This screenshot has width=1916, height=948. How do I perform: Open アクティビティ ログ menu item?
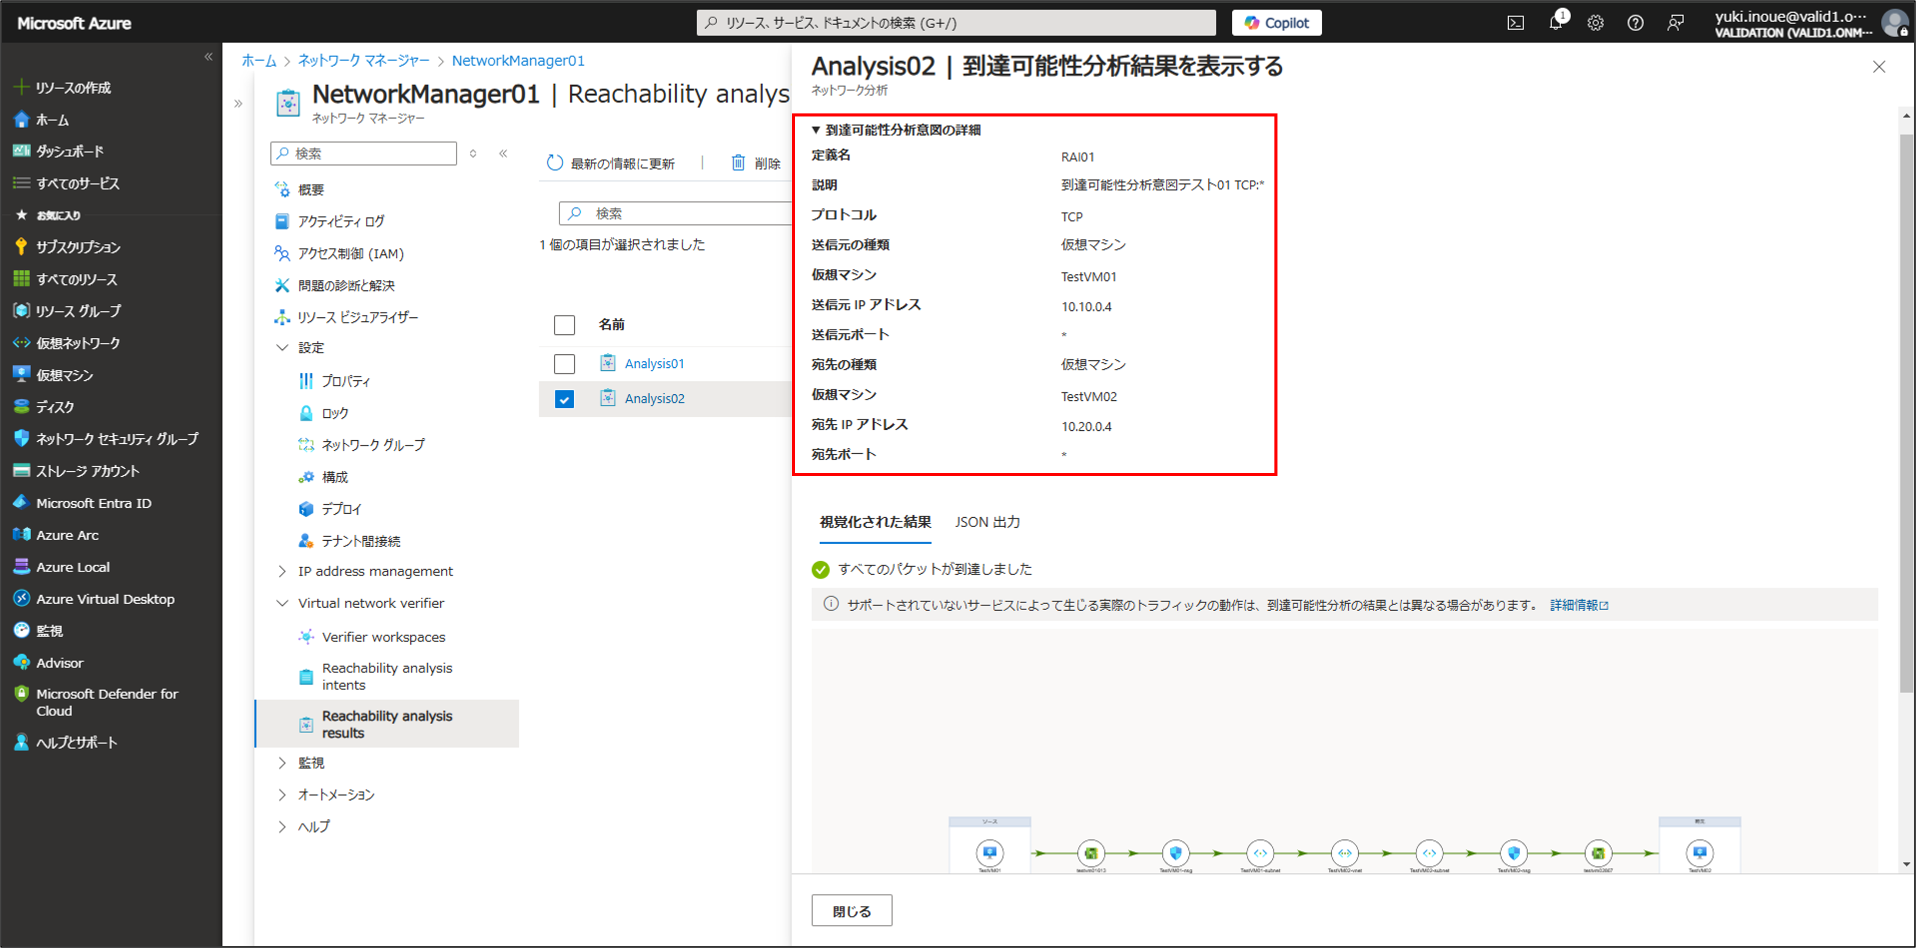tap(341, 221)
